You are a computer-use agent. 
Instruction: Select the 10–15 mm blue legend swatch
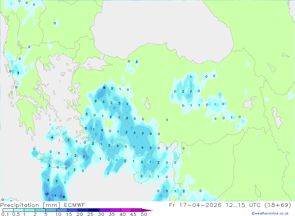pyautogui.click(x=62, y=210)
